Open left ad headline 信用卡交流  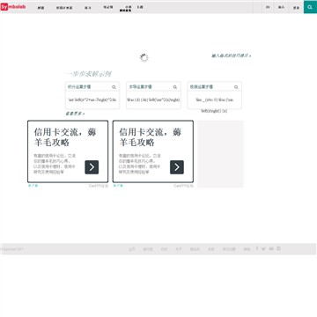[x=65, y=137]
